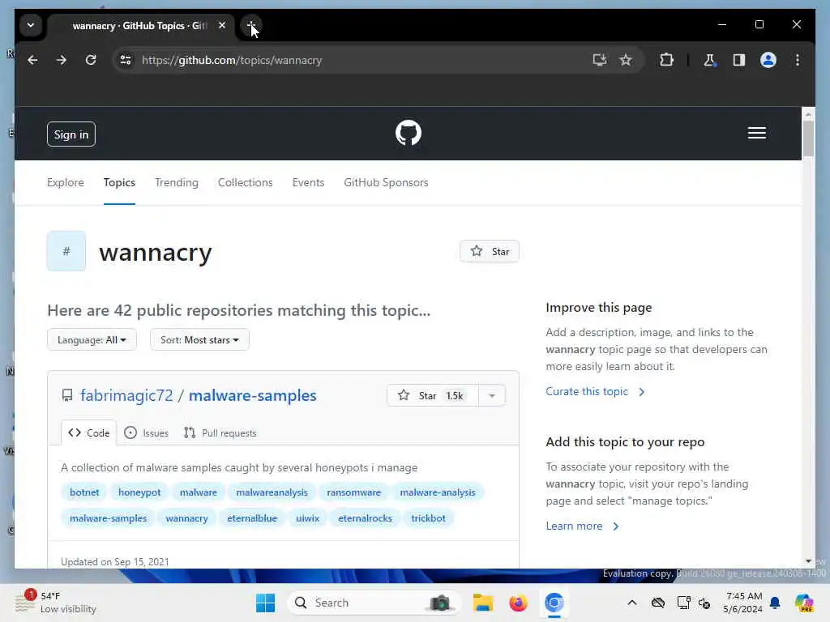Viewport: 830px width, 622px height.
Task: Star the malware-samples repository
Action: (433, 395)
